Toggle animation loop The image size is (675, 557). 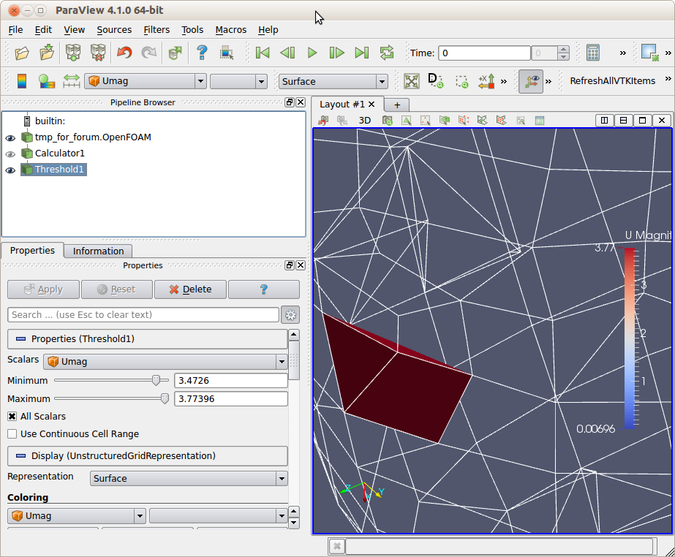[x=387, y=53]
